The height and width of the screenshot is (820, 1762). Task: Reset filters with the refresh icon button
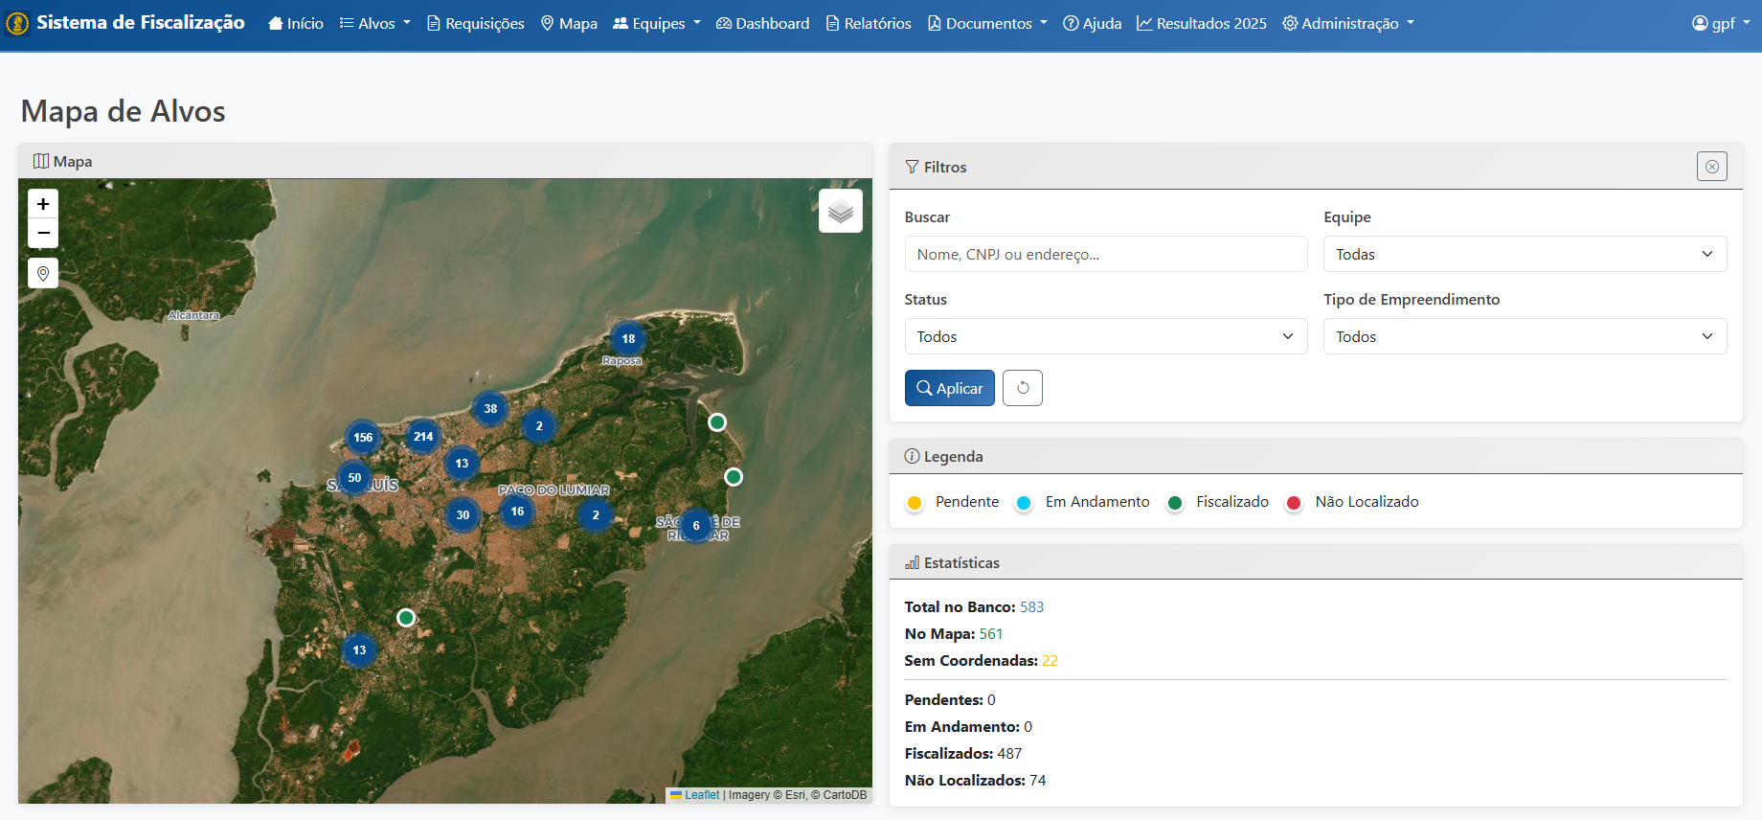pyautogui.click(x=1022, y=388)
